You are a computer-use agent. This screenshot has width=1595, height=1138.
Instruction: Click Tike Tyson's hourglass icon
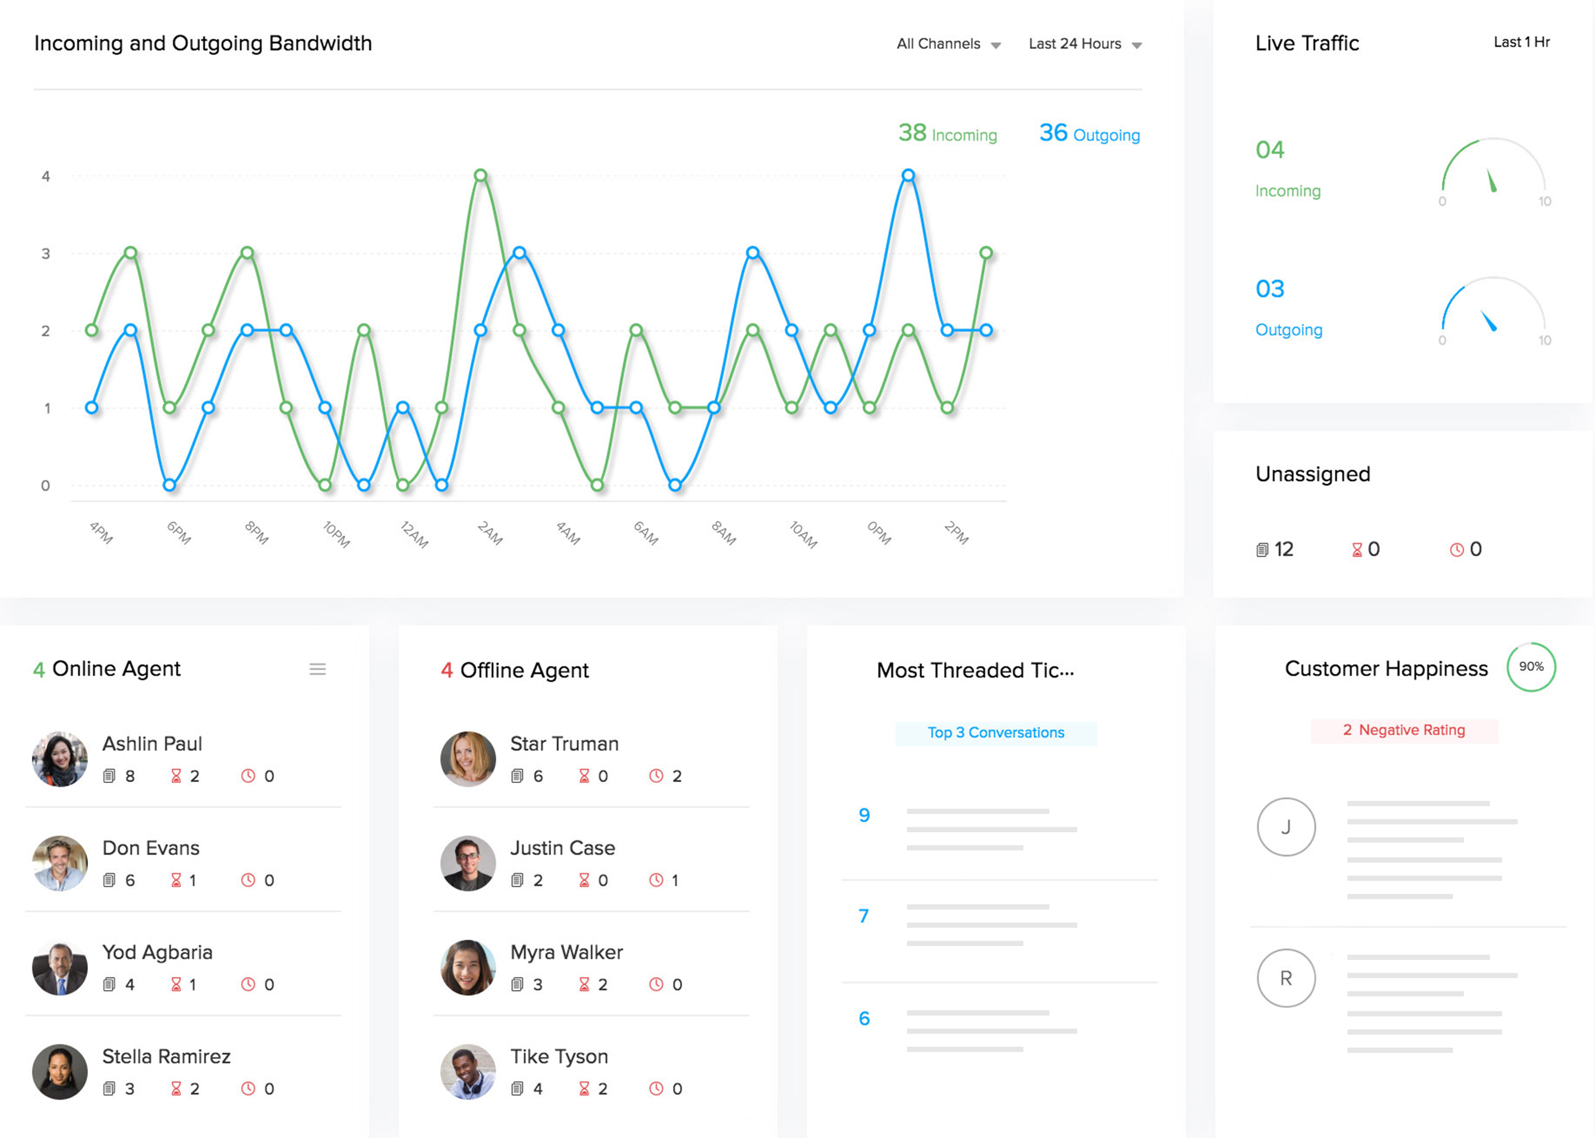click(x=584, y=1088)
